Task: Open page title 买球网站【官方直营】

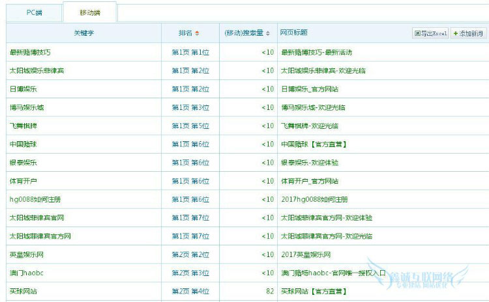Action: coord(312,292)
